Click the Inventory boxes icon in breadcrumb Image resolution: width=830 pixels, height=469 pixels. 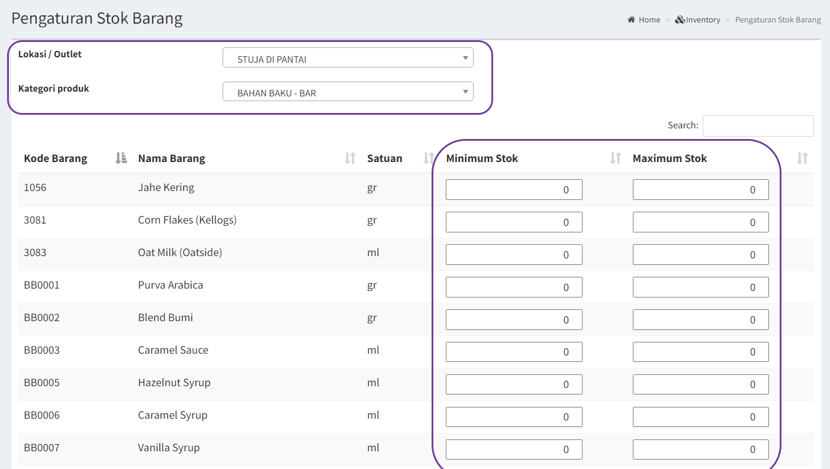tap(680, 20)
